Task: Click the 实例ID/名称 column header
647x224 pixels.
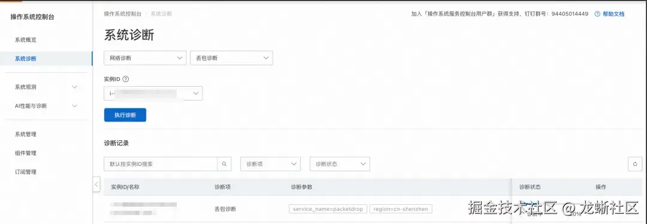Action: 125,187
